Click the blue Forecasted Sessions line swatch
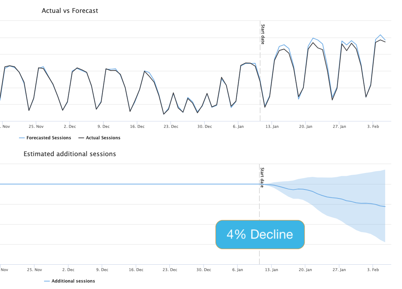This screenshot has width=402, height=289. [x=22, y=138]
